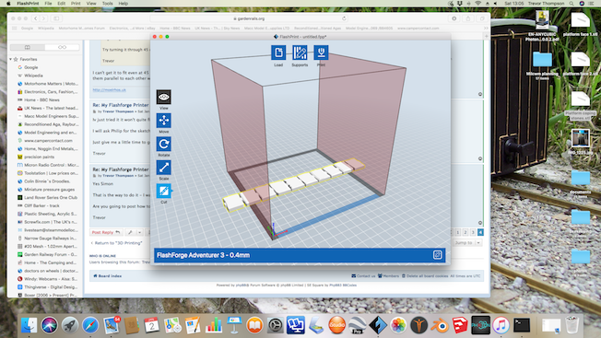Image resolution: width=601 pixels, height=338 pixels.
Task: Click Delete all board cookies link
Action: pyautogui.click(x=425, y=276)
